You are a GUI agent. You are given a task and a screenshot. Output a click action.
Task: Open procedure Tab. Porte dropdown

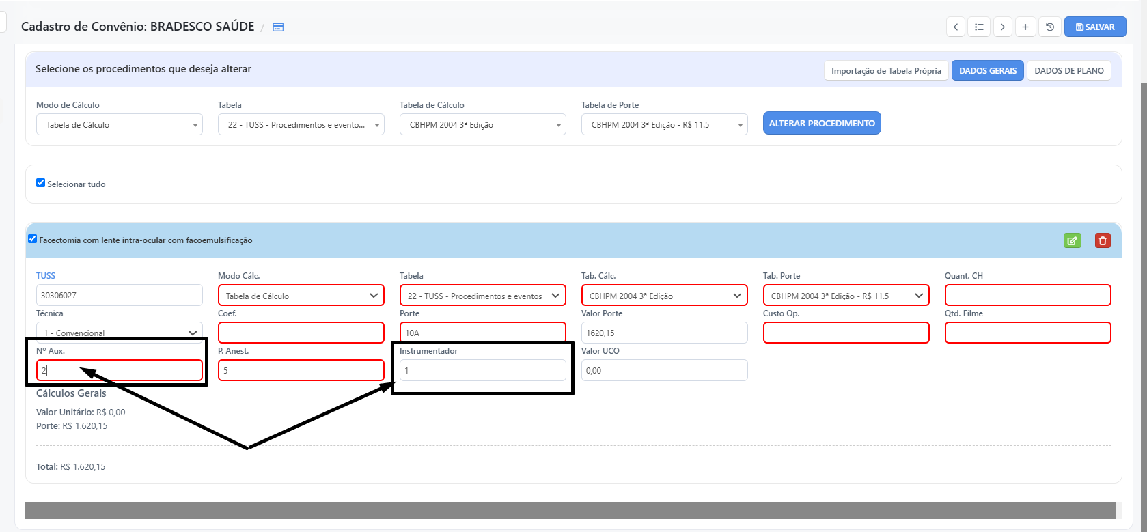tap(846, 296)
